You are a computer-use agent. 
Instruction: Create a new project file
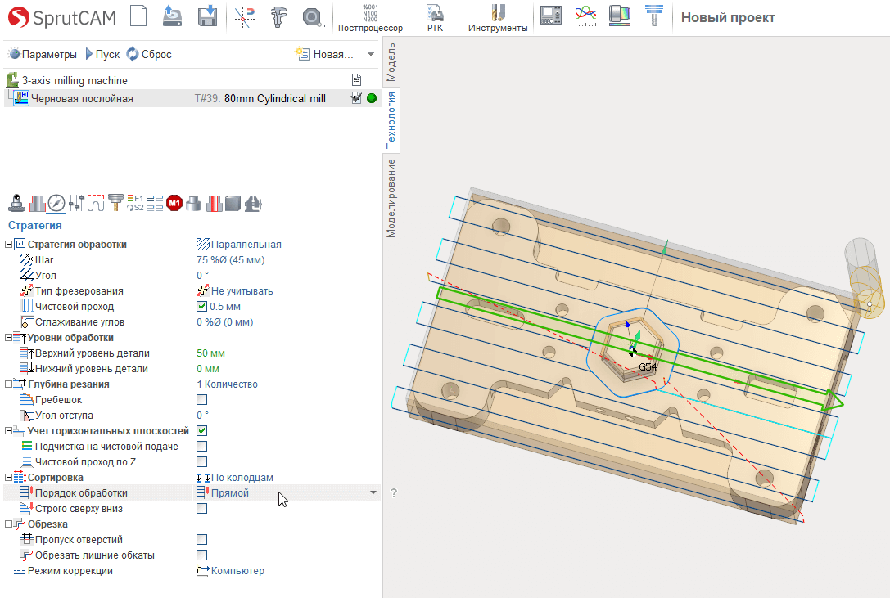[x=138, y=16]
